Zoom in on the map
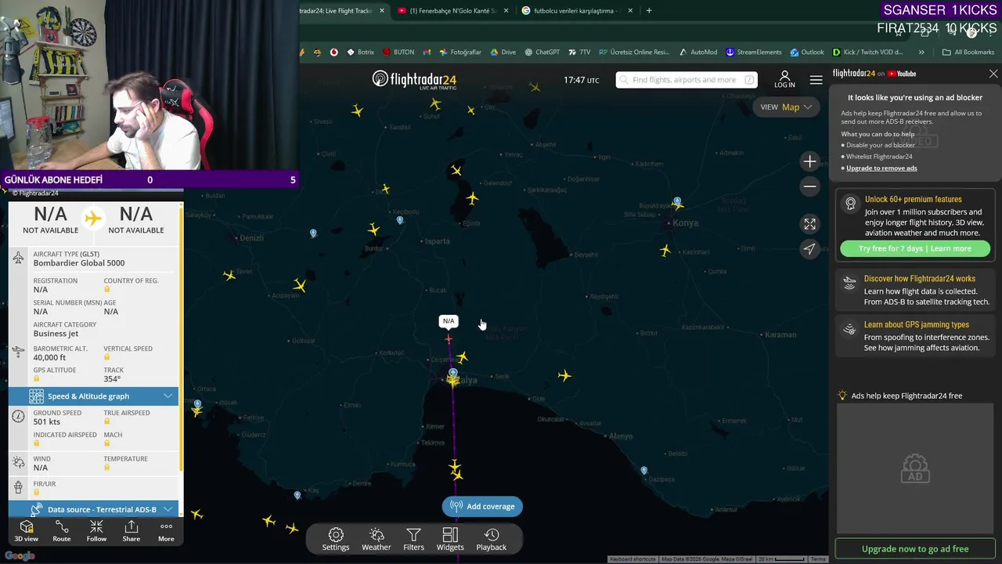The width and height of the screenshot is (1002, 564). [x=809, y=161]
